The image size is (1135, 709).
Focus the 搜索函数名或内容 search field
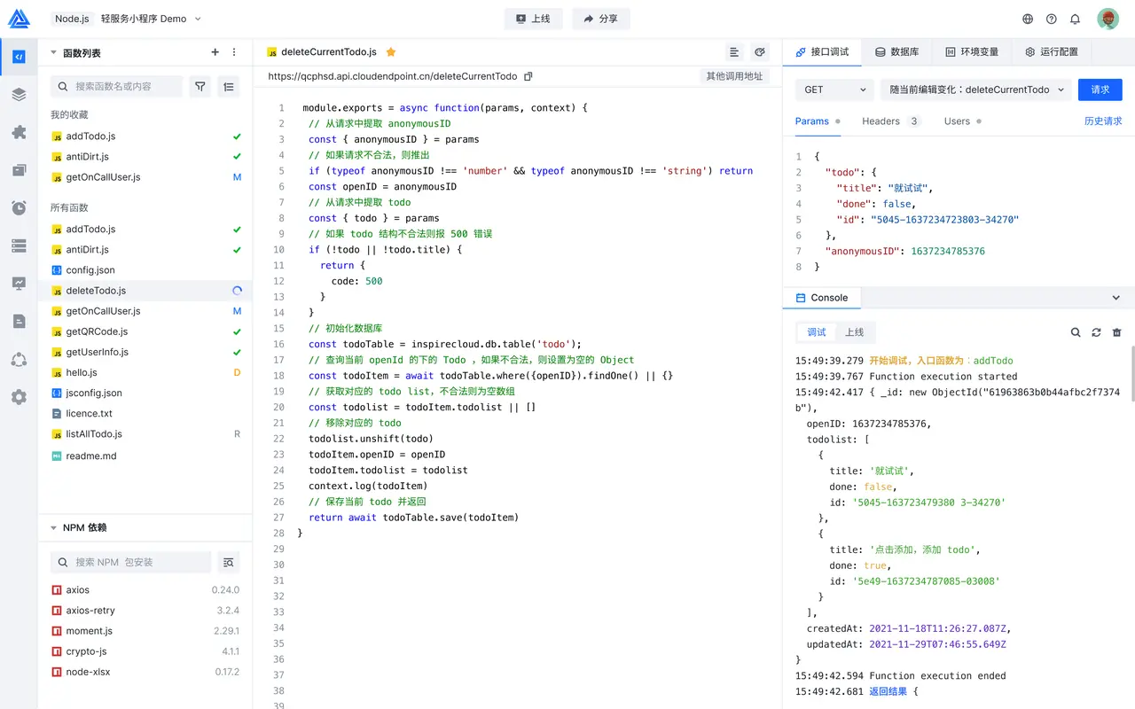click(116, 86)
